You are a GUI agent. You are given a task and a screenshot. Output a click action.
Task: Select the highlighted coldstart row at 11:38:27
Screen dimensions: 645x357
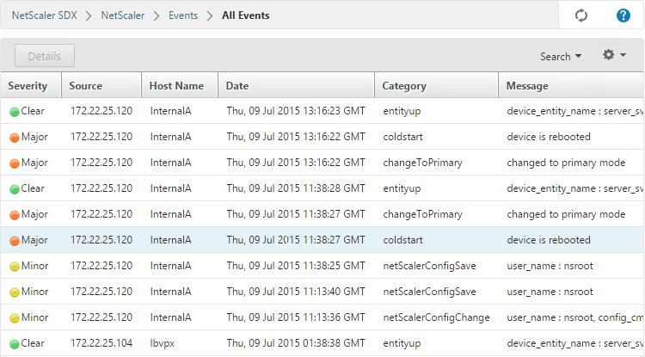(x=322, y=240)
